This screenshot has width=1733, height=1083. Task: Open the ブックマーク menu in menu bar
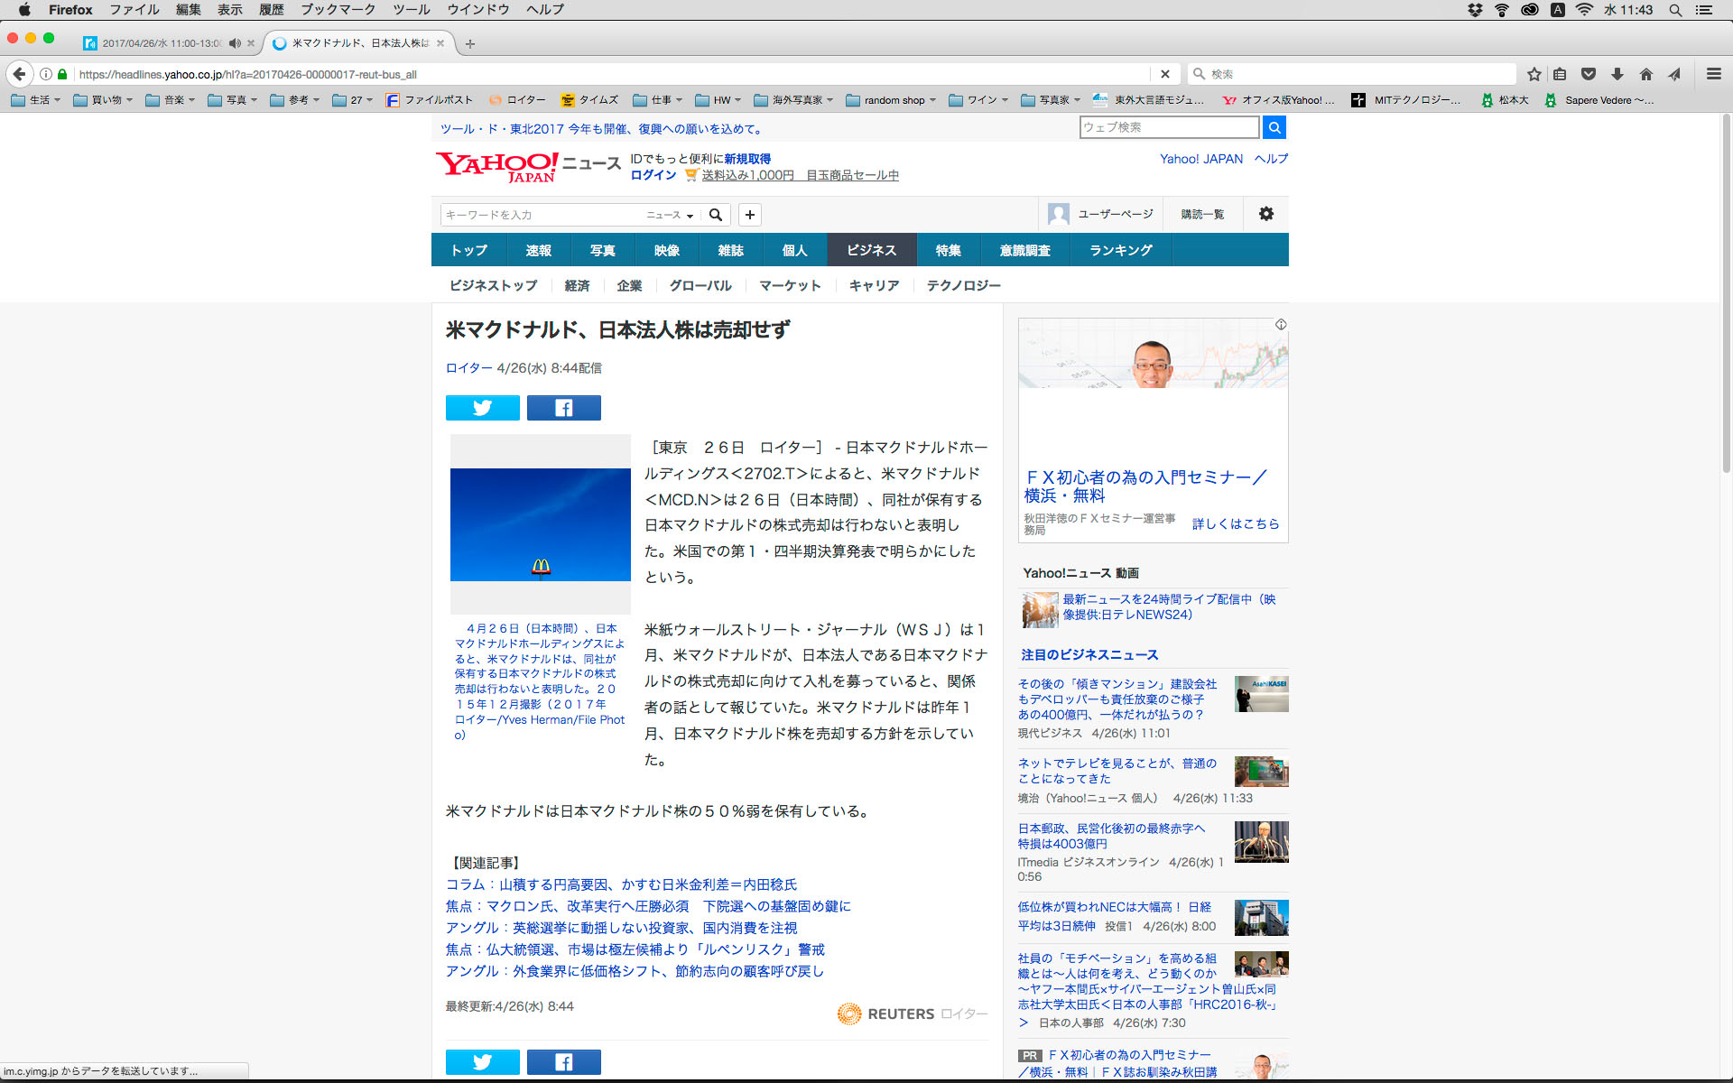point(338,10)
